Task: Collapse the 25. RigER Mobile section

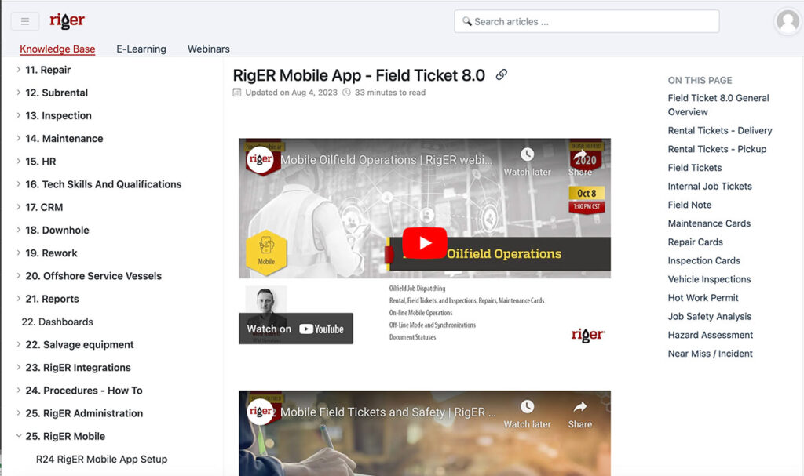Action: [19, 436]
